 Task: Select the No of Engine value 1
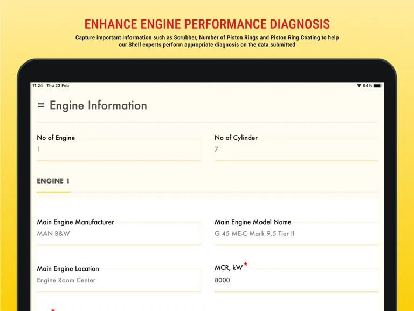tap(39, 150)
